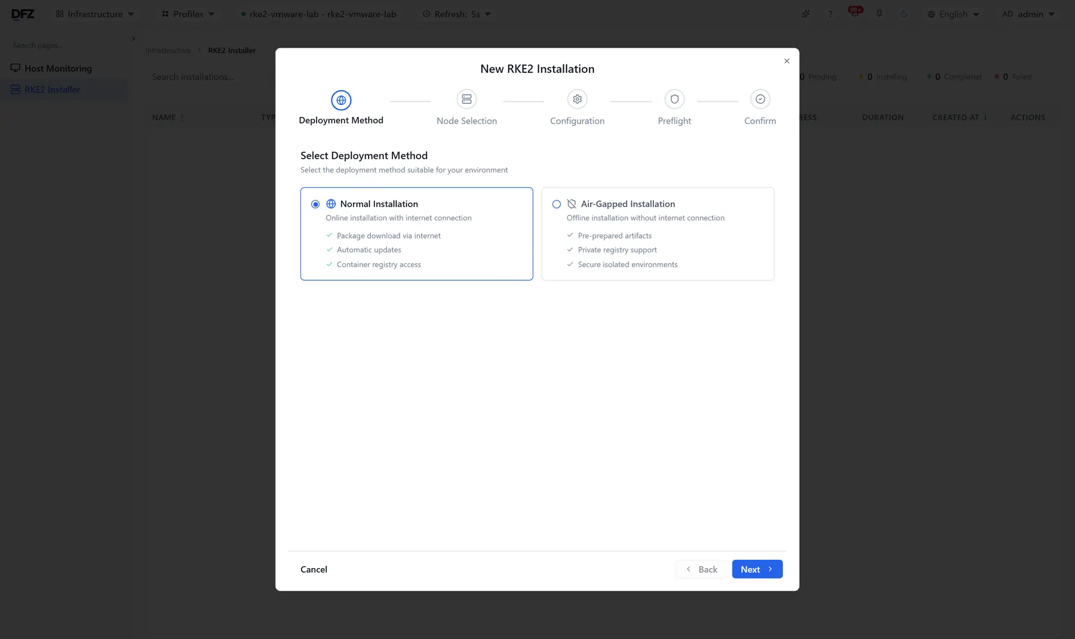Click the globe icon beside Normal Installation
Image resolution: width=1075 pixels, height=639 pixels.
[x=331, y=204]
